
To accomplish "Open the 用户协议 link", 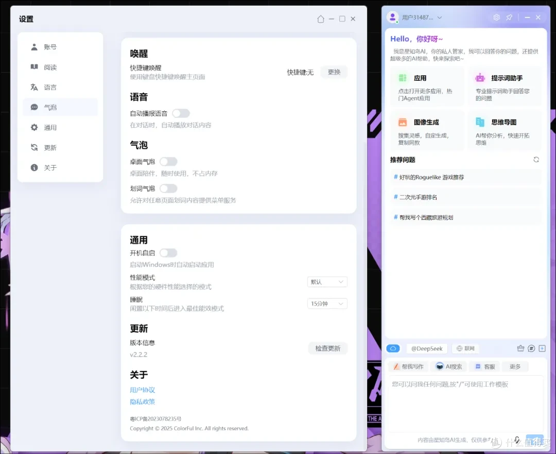I will click(142, 390).
